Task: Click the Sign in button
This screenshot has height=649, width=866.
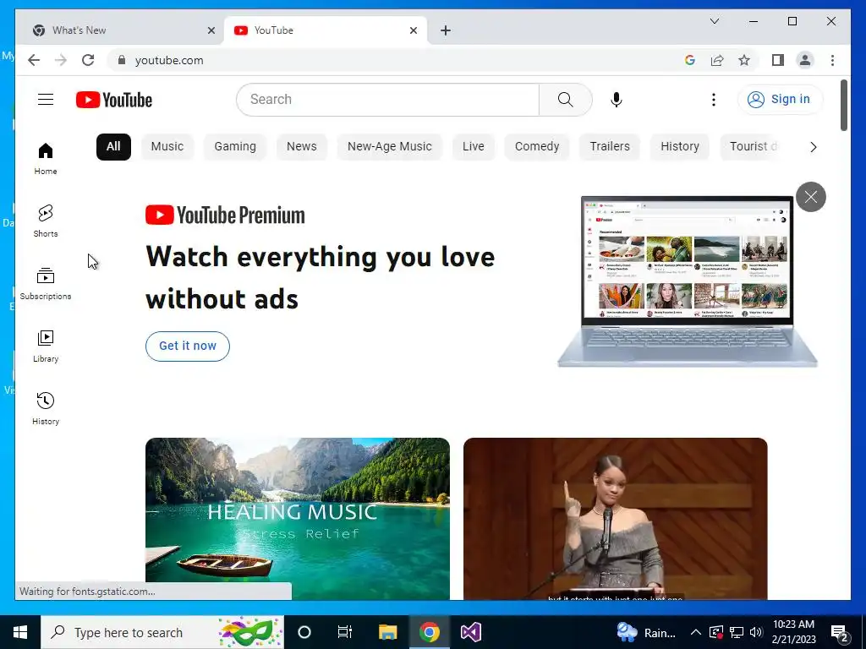Action: pos(779,100)
